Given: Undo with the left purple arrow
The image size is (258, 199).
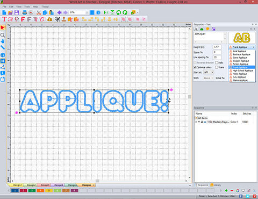Looking at the screenshot, I should tap(59, 12).
